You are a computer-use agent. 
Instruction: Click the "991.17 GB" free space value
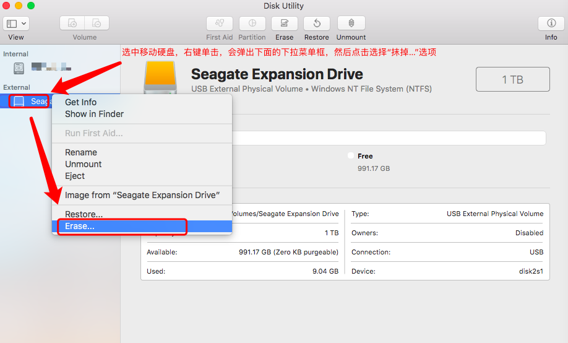tap(374, 168)
